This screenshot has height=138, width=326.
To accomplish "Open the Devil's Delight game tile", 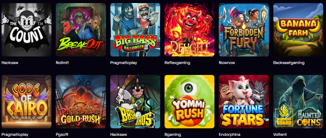I will pos(189,30).
